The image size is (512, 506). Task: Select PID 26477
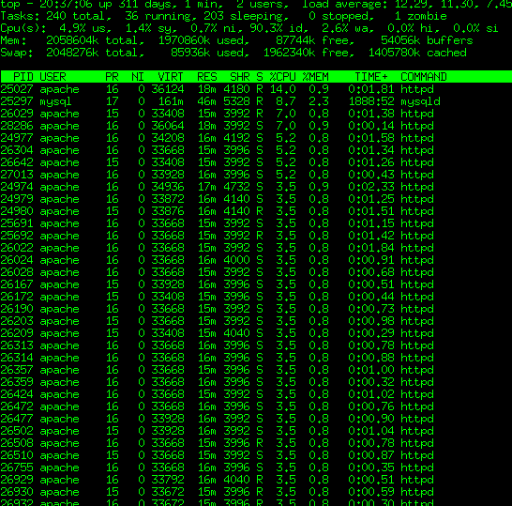click(17, 419)
